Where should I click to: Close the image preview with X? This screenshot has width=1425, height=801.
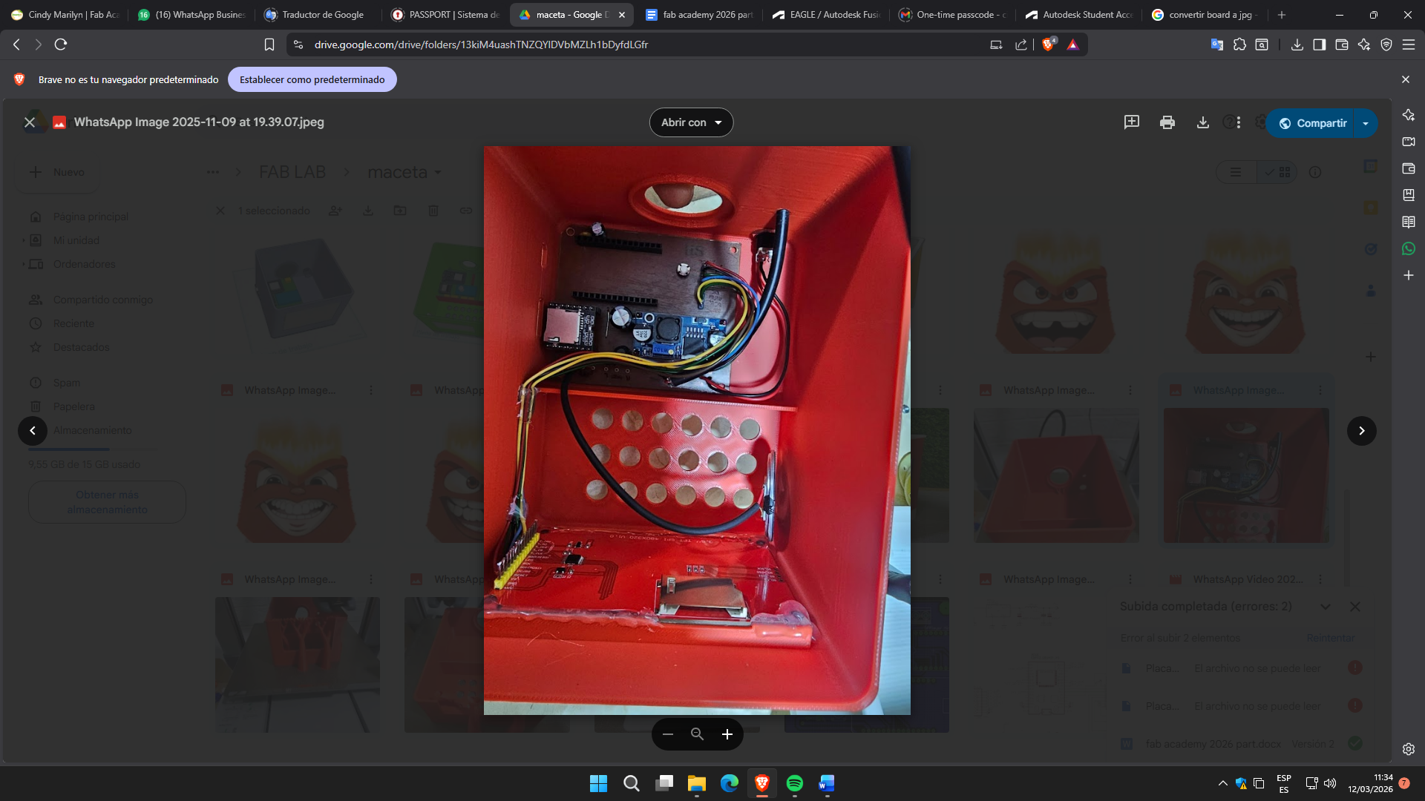[30, 122]
